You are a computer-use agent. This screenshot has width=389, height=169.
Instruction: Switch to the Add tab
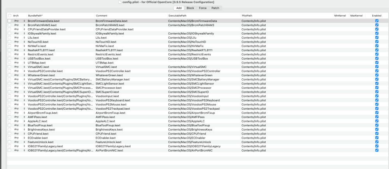[179, 8]
